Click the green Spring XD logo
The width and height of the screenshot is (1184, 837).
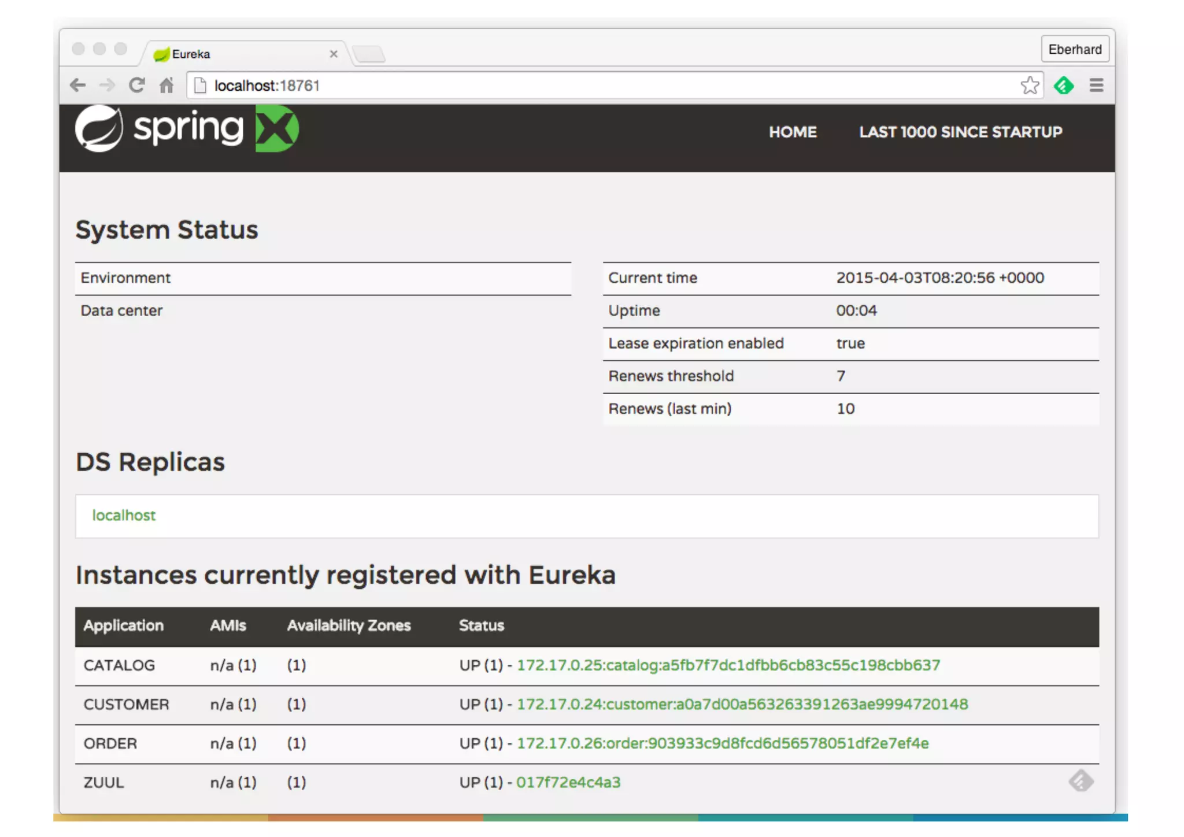pos(277,128)
